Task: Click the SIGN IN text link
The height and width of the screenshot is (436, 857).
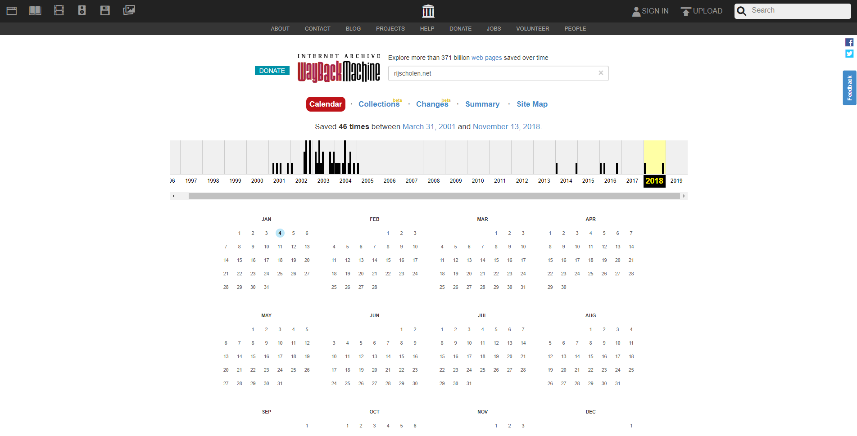Action: pos(655,11)
